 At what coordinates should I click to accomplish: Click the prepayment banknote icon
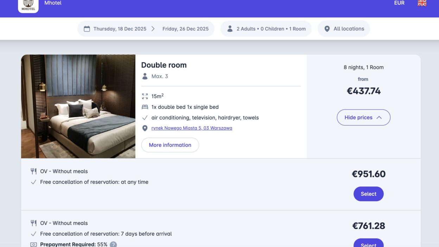pyautogui.click(x=33, y=243)
